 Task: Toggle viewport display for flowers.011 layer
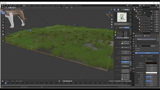[125, 32]
